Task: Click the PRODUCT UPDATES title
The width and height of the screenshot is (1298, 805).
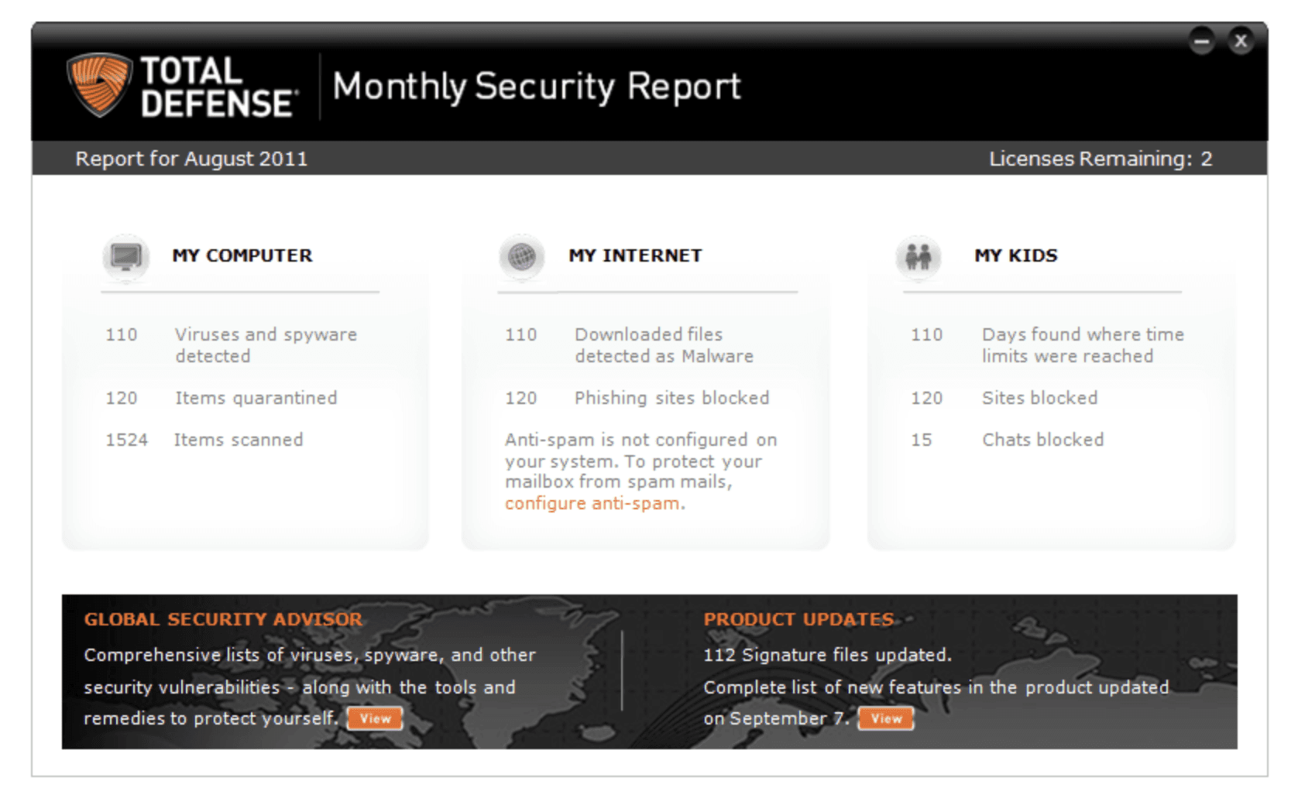Action: [x=798, y=619]
